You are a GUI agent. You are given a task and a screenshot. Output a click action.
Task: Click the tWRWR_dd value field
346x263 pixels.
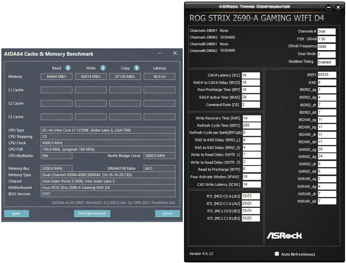click(x=327, y=201)
